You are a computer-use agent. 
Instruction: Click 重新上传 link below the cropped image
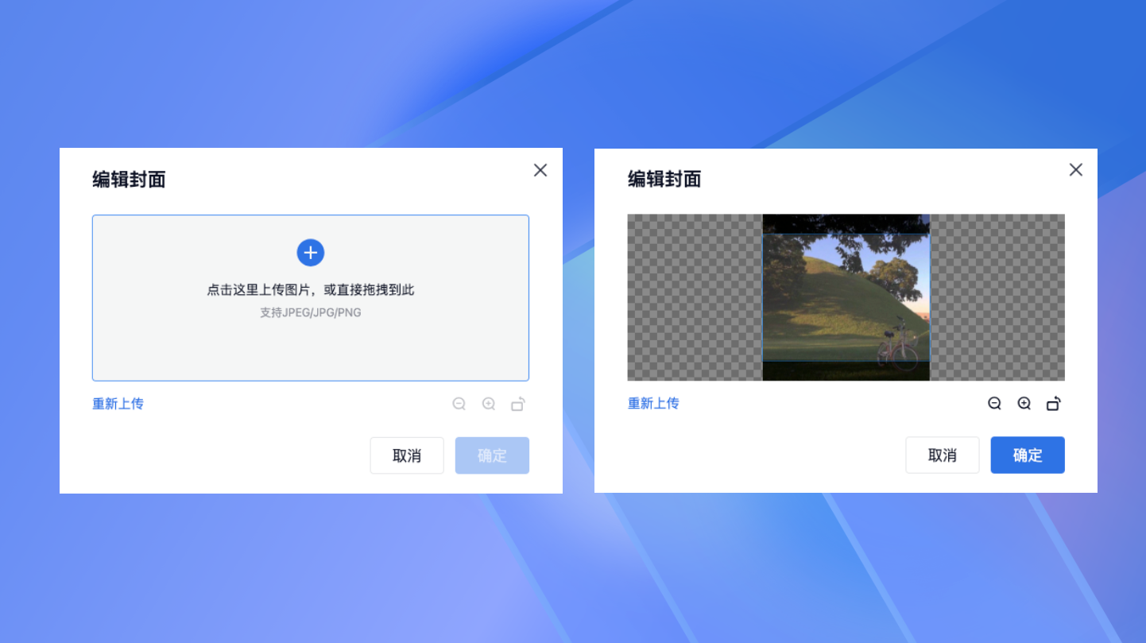click(x=653, y=404)
